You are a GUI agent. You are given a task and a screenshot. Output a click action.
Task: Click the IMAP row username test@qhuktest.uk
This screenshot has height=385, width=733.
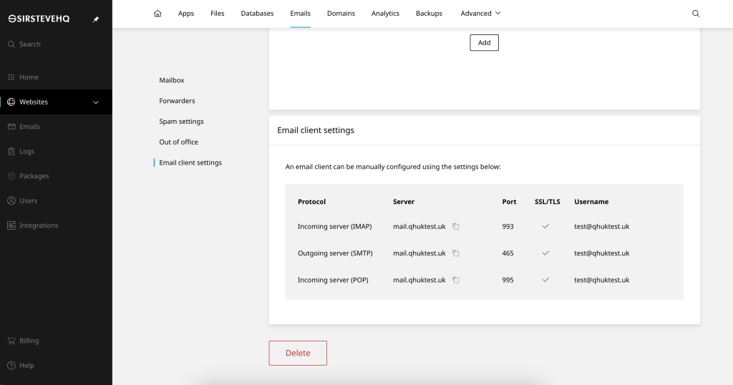click(601, 227)
